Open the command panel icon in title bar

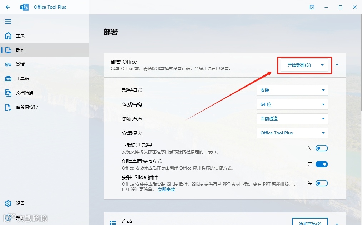(x=312, y=7)
